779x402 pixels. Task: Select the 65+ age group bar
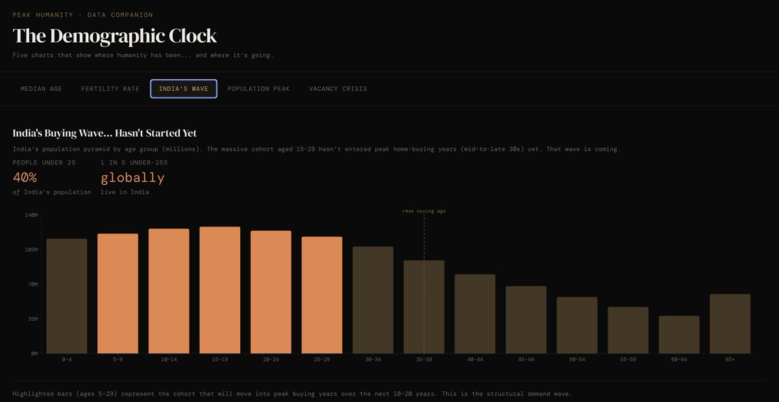tap(730, 324)
